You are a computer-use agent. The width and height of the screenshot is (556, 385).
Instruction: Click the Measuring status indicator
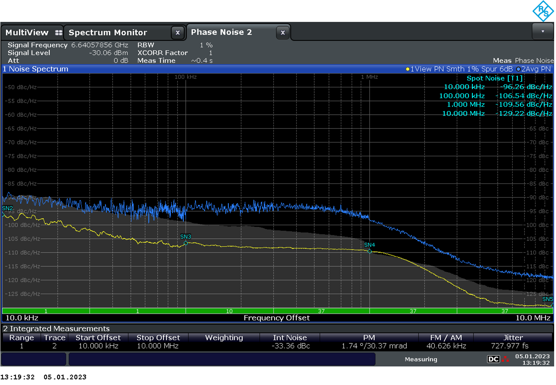pyautogui.click(x=421, y=359)
